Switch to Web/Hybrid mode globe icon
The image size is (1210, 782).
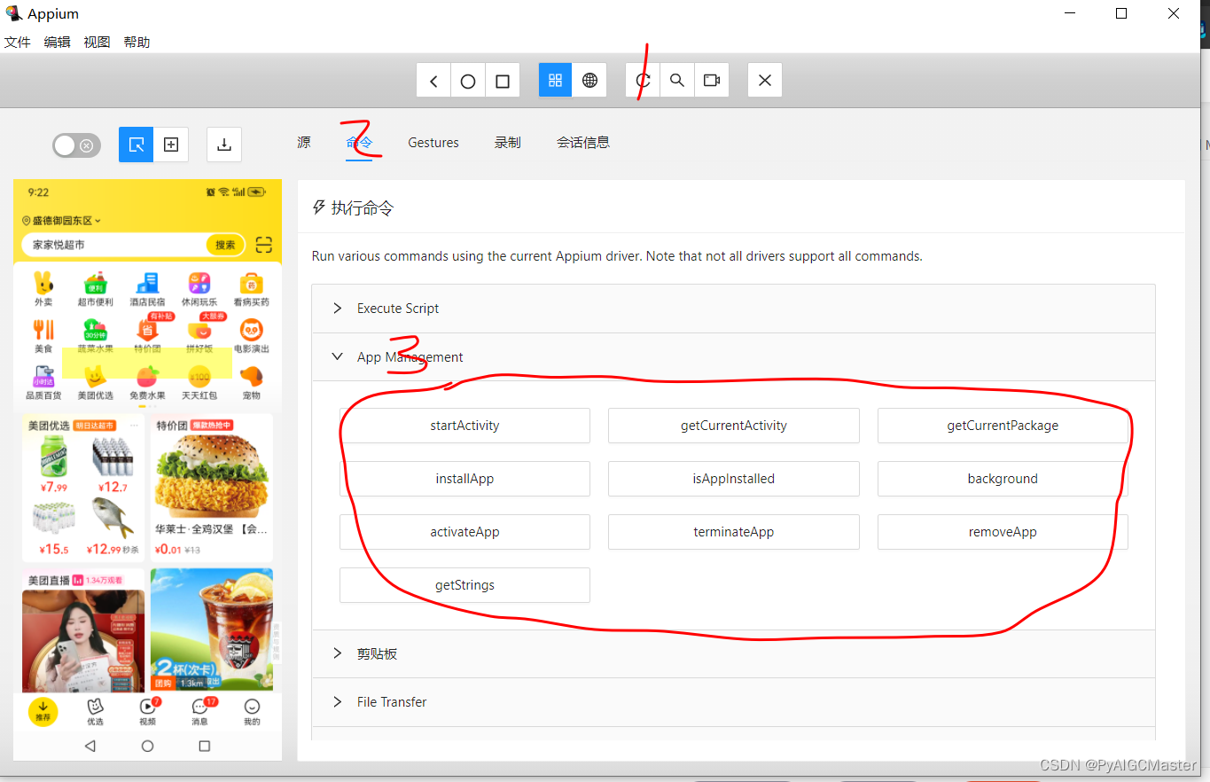coord(589,81)
